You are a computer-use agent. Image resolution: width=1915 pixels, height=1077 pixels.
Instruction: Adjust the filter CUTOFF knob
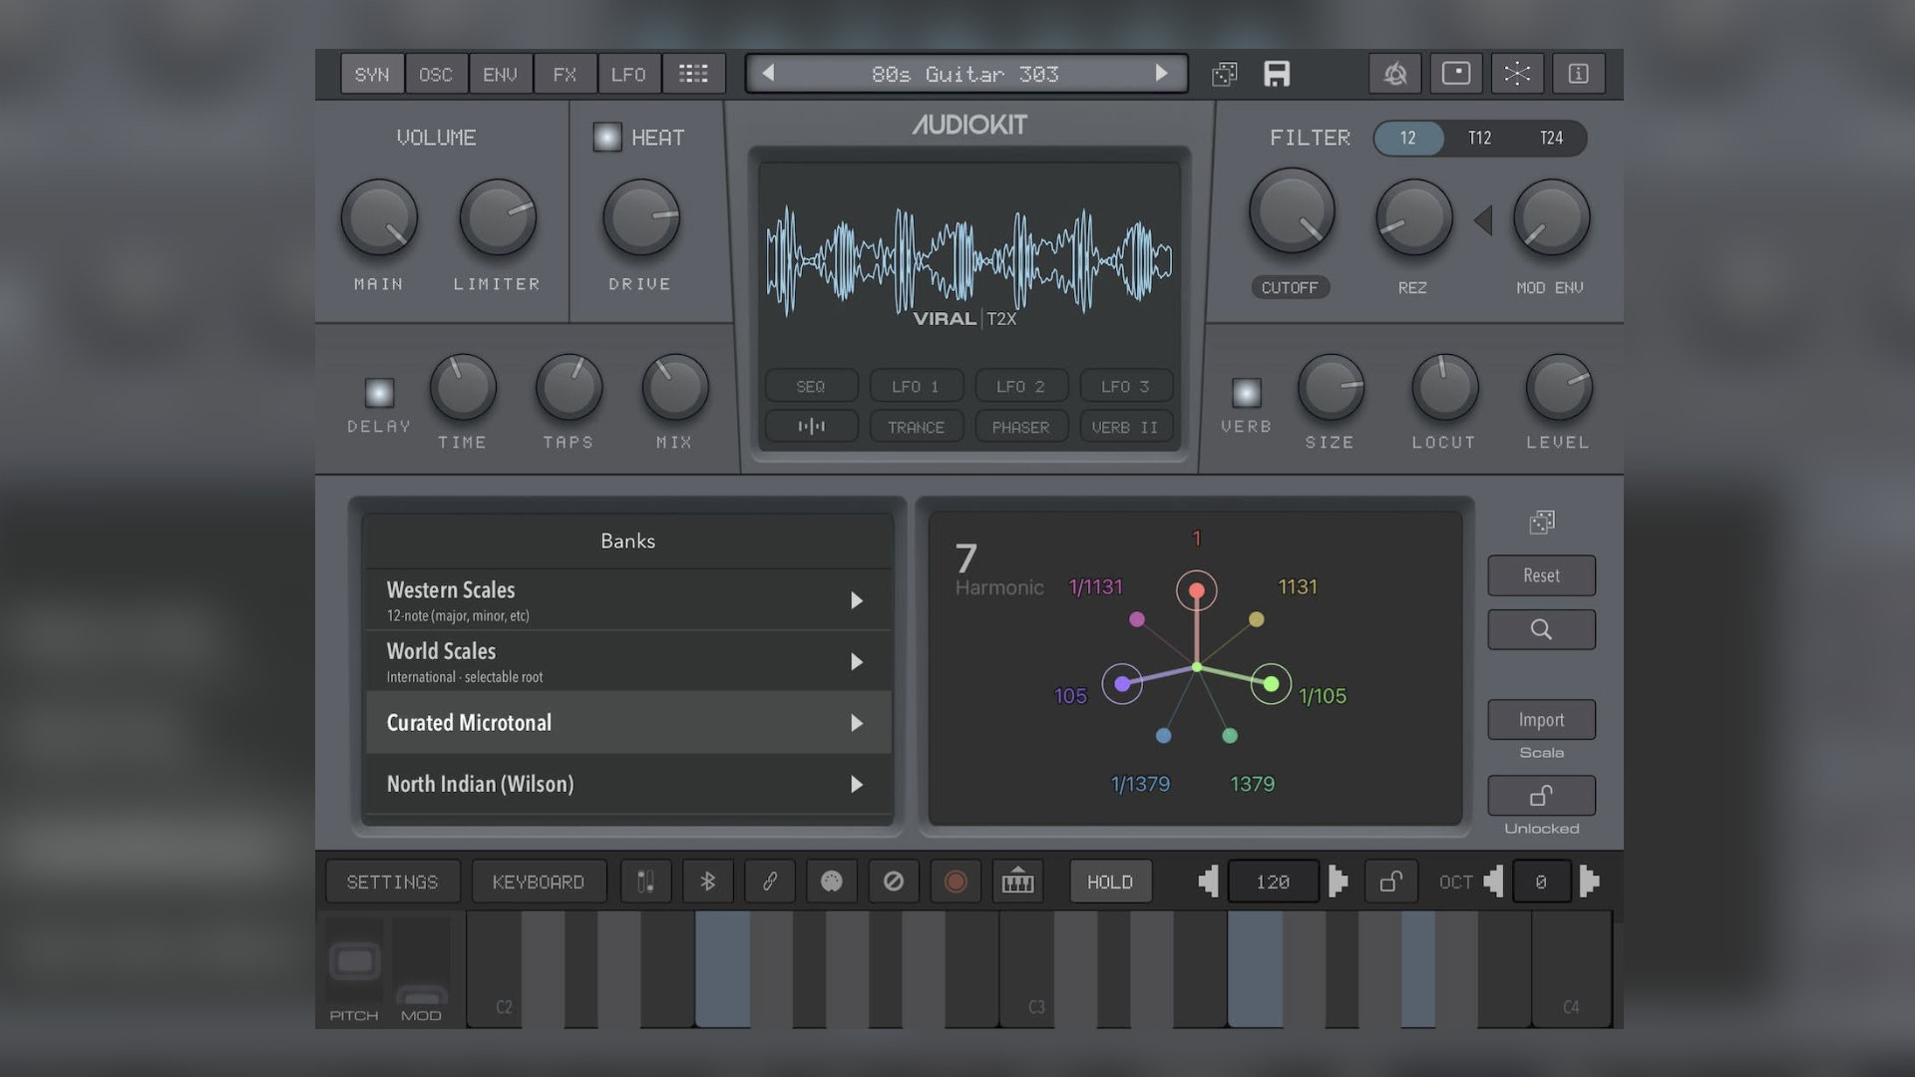click(x=1292, y=210)
